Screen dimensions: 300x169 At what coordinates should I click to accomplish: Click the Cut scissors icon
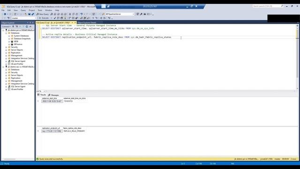(x=70, y=14)
